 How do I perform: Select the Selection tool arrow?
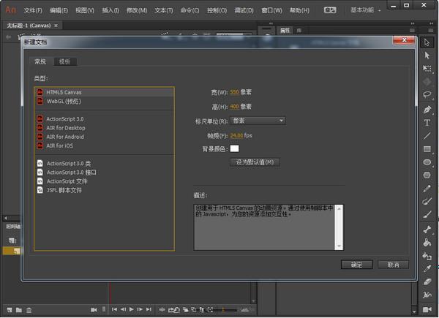click(x=427, y=42)
